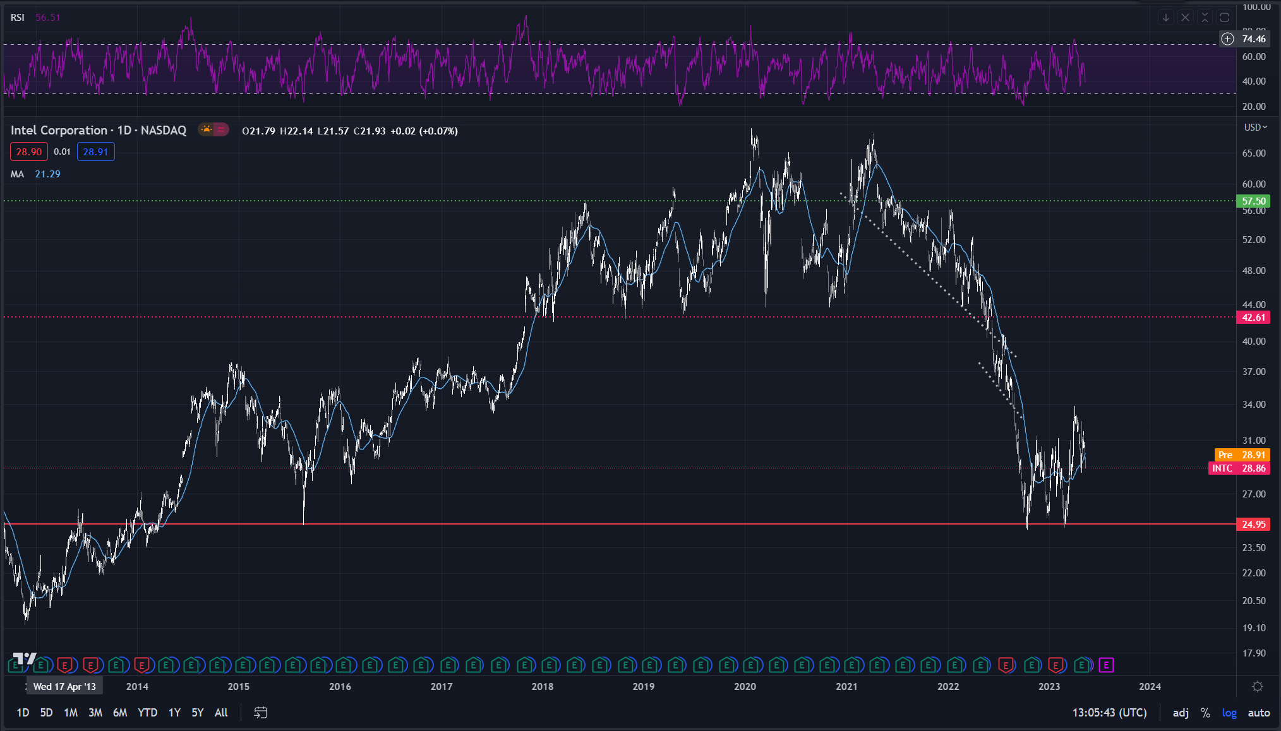Open last green earnings marker before magenta
The height and width of the screenshot is (731, 1281).
coord(1082,665)
